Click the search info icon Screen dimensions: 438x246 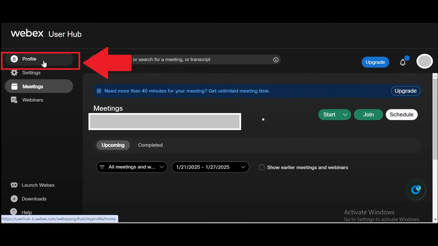pyautogui.click(x=276, y=60)
